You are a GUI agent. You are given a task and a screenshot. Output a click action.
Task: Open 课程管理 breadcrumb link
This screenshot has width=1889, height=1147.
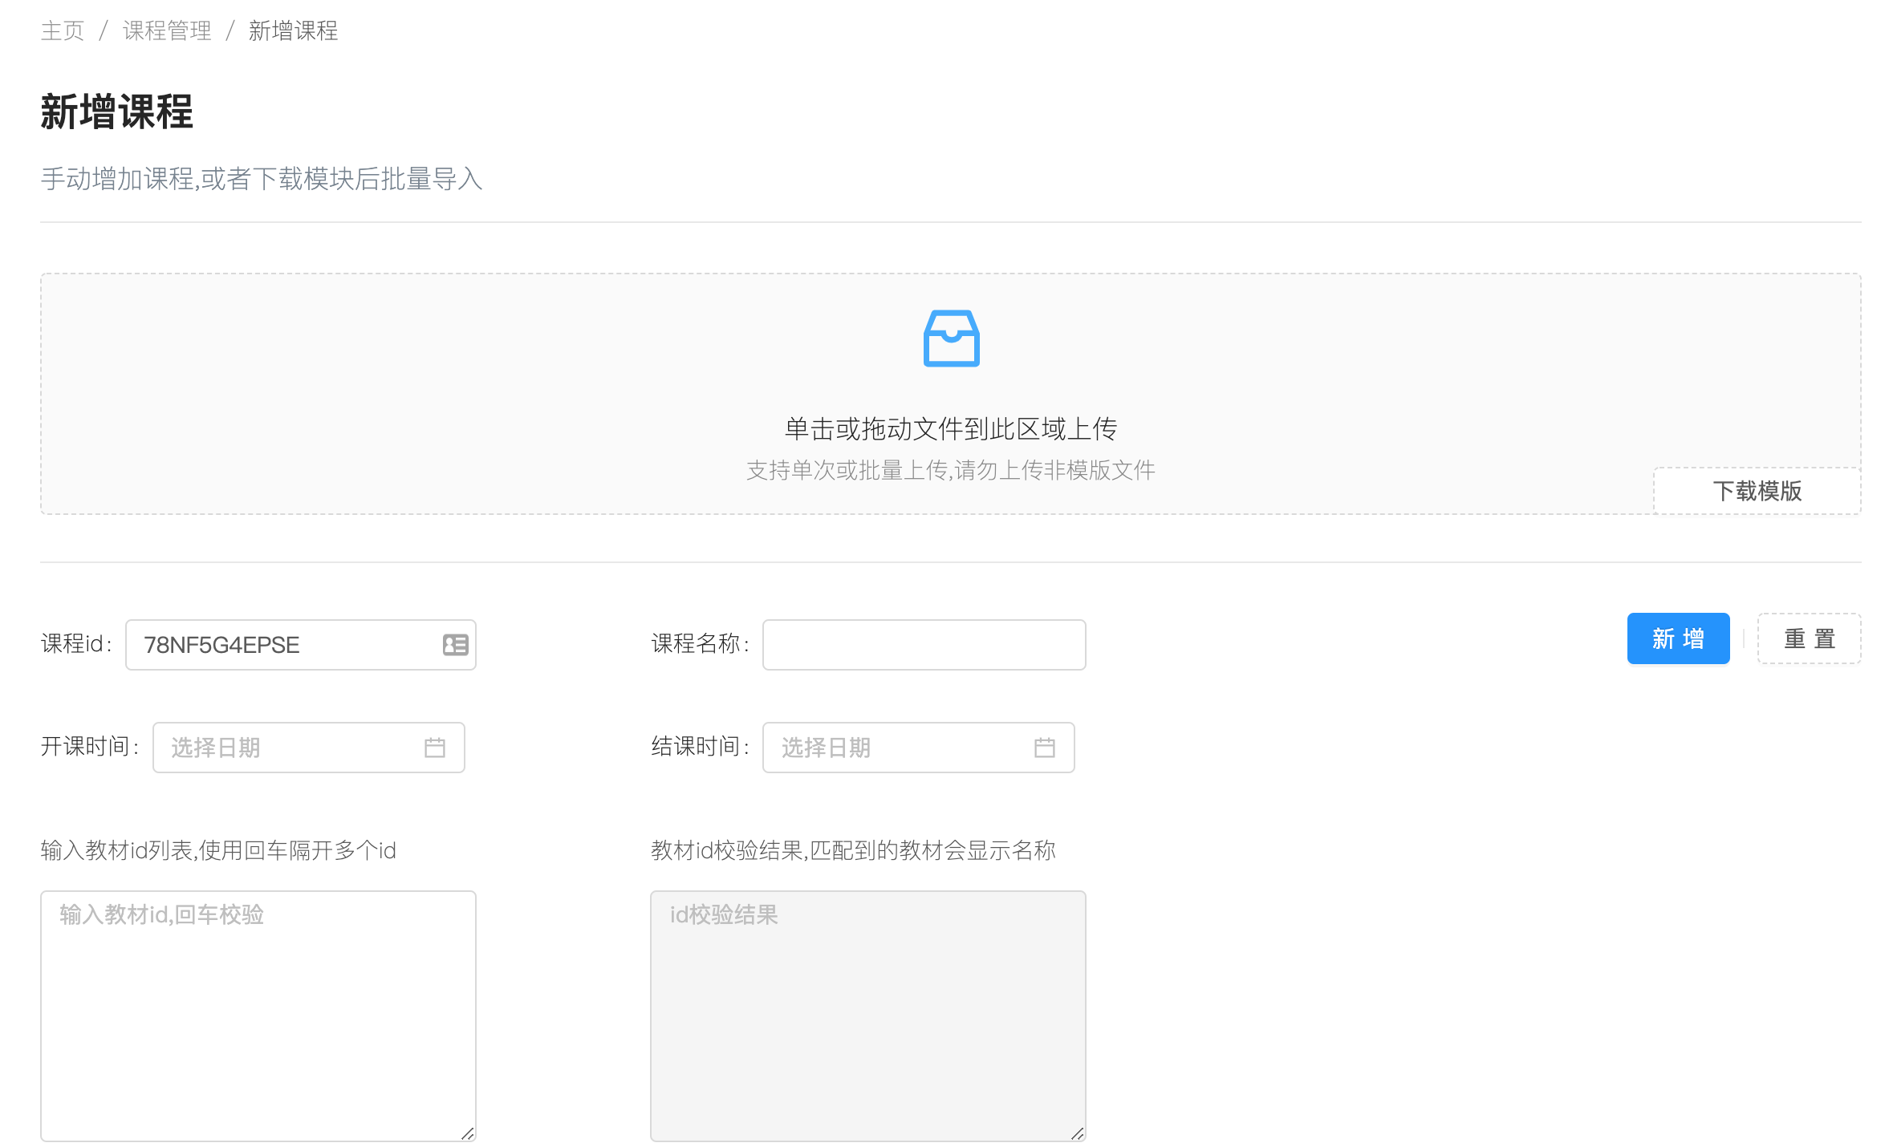pyautogui.click(x=167, y=31)
